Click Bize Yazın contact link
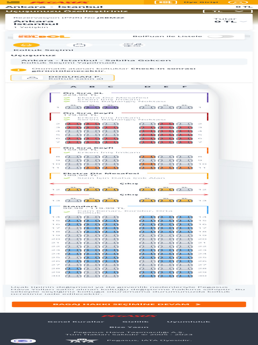This screenshot has height=345, width=258. click(x=129, y=327)
